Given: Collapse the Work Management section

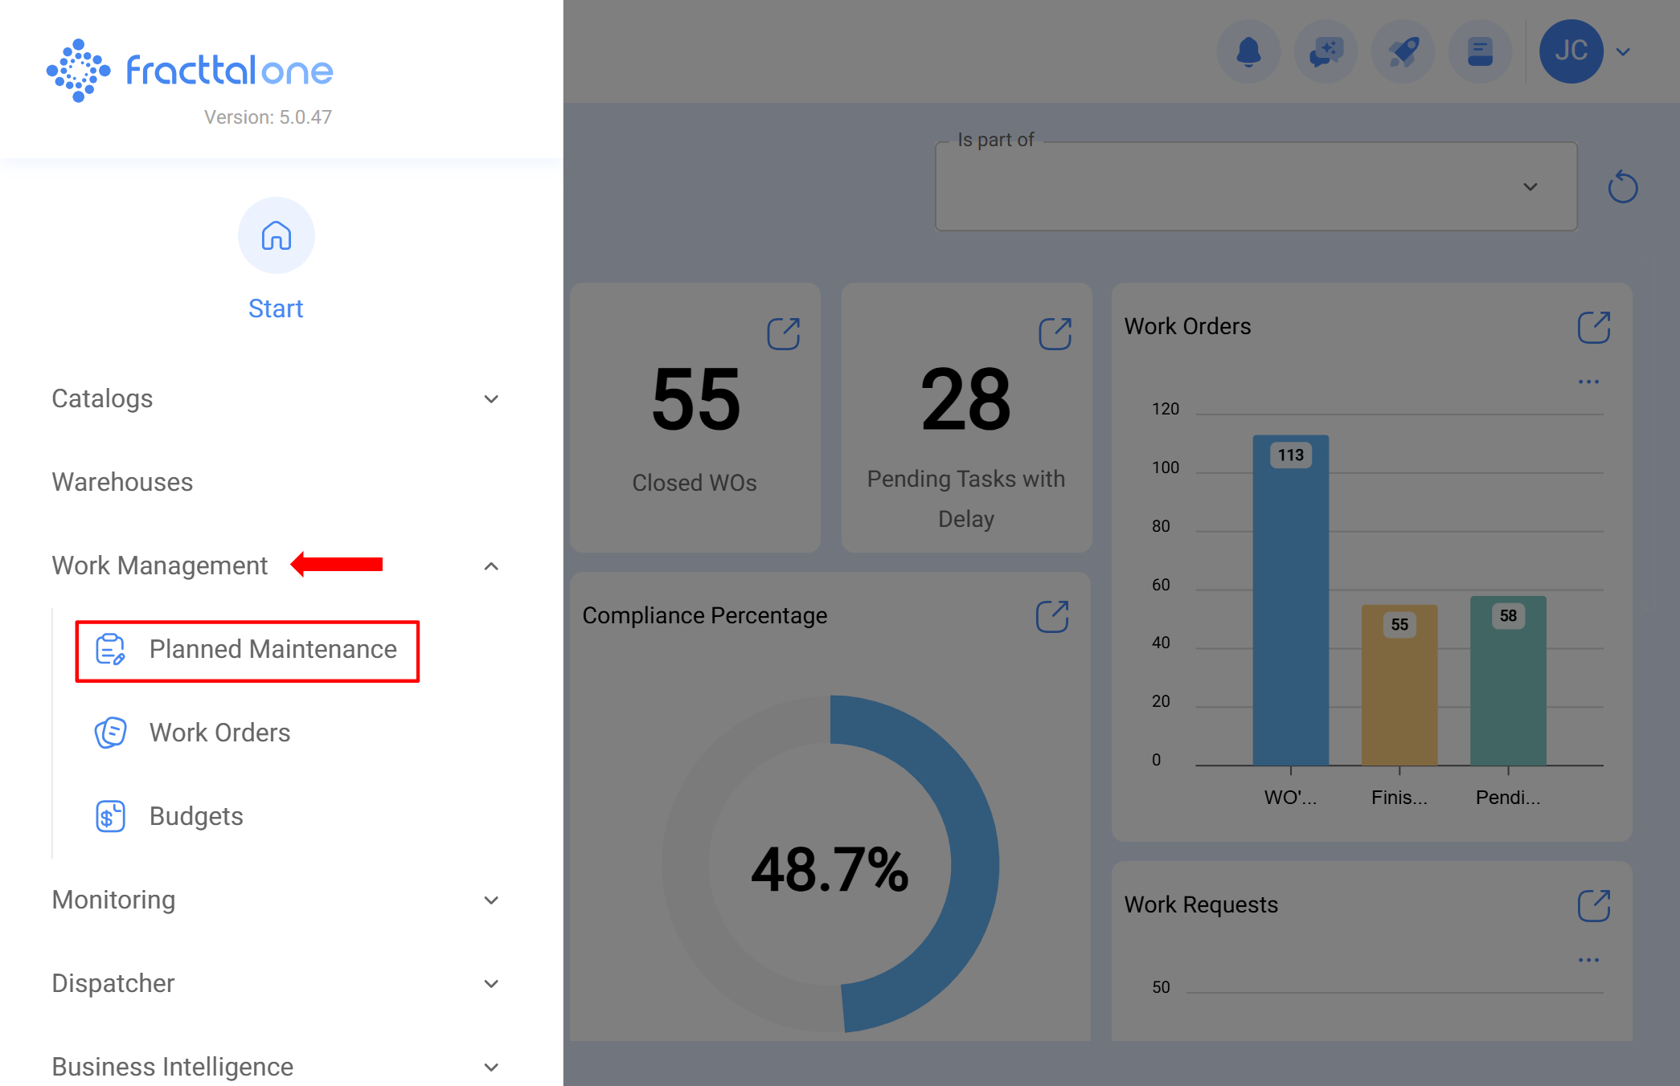Looking at the screenshot, I should coord(490,565).
